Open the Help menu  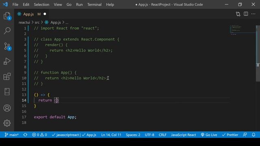point(110,4)
